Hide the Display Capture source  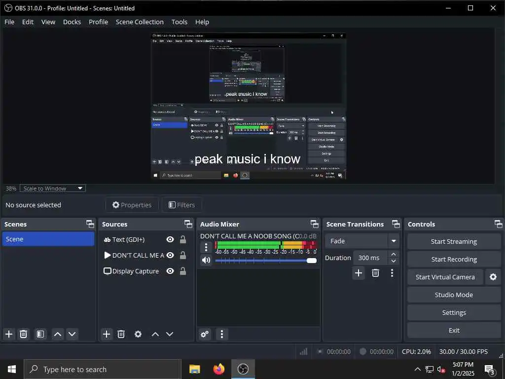click(170, 271)
